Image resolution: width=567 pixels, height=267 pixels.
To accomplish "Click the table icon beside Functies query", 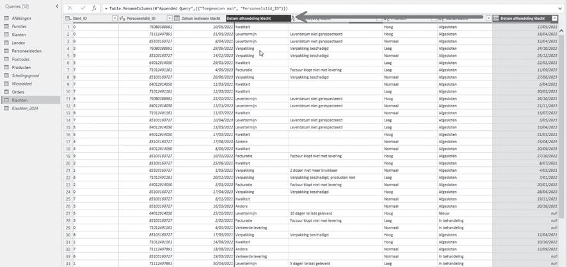I will [6, 26].
